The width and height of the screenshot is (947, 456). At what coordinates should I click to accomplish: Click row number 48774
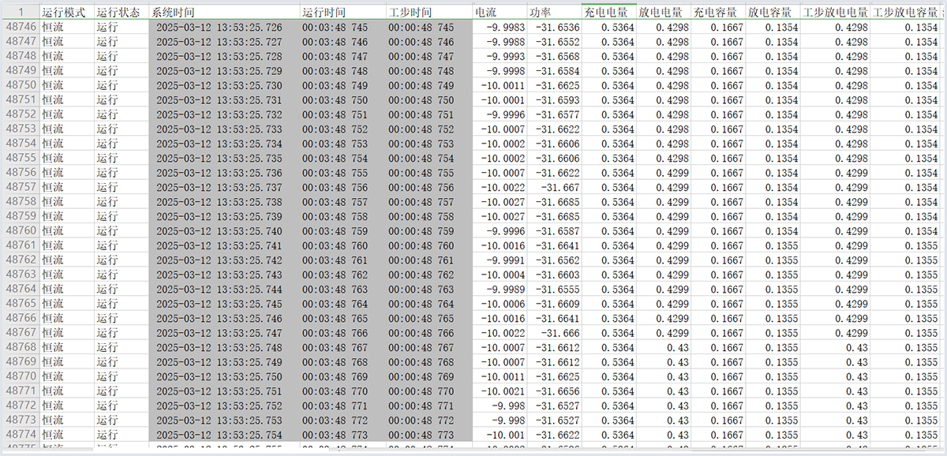[20, 435]
